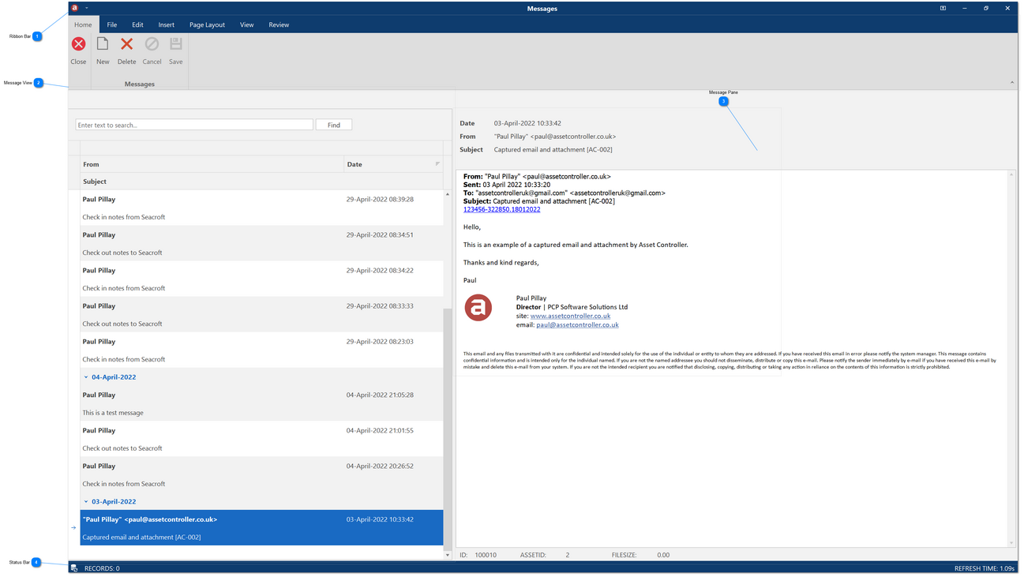Viewport: 1024px width, 577px height.
Task: Open the View tab
Action: click(x=247, y=24)
